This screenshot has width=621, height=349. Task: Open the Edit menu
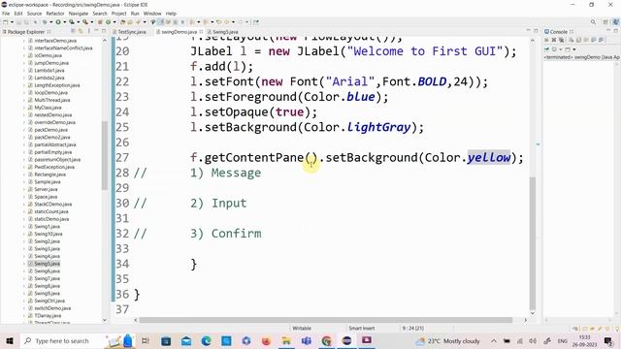click(18, 14)
